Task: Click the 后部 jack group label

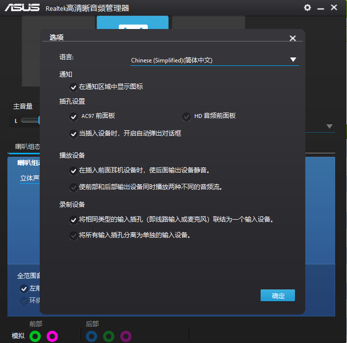Action: point(92,324)
